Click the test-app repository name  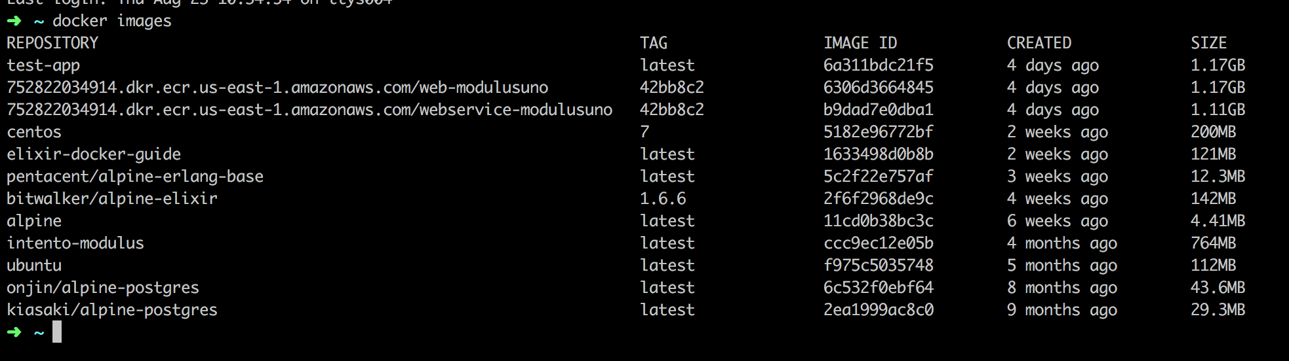(x=43, y=65)
